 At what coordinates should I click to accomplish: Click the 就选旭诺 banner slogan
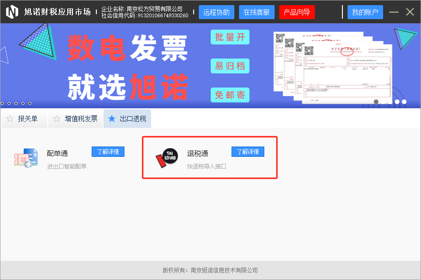click(x=128, y=86)
